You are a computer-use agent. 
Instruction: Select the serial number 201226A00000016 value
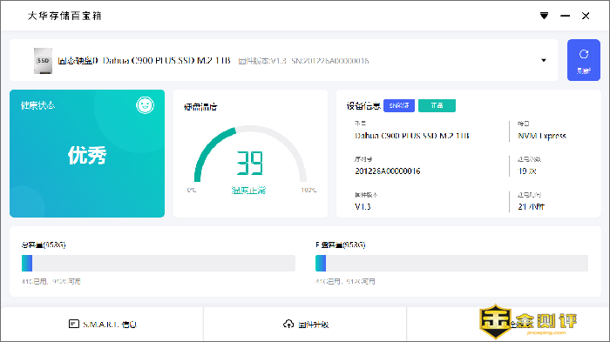(x=388, y=171)
